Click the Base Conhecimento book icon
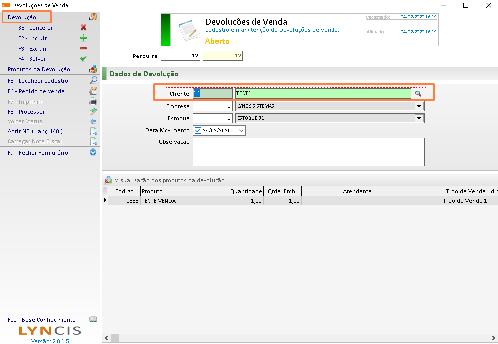The height and width of the screenshot is (344, 498). pyautogui.click(x=93, y=320)
